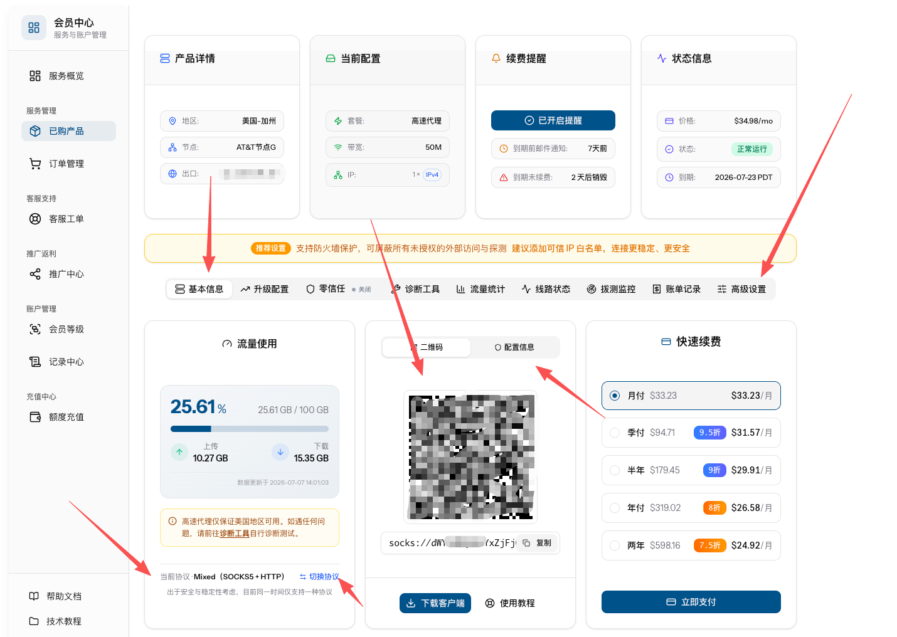Open 订单管理 in the sidebar

(69, 164)
